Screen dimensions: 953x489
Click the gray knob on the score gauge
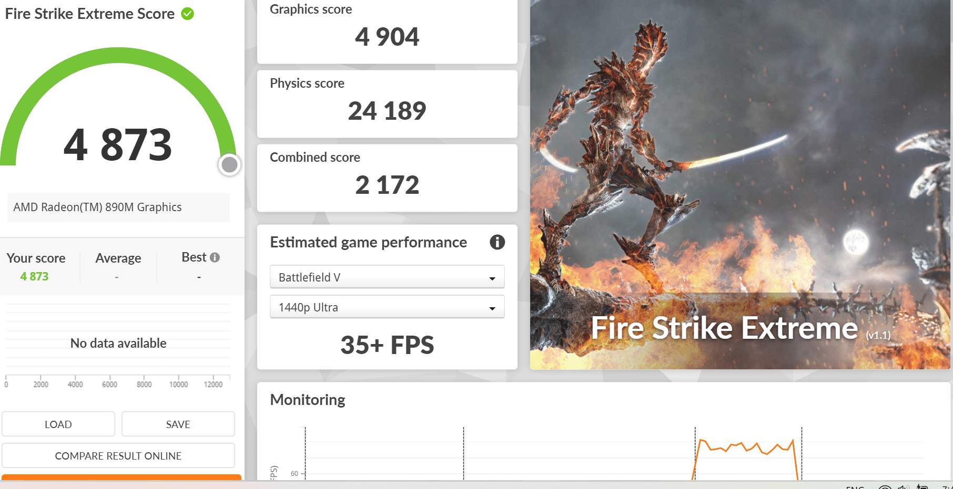click(x=229, y=165)
